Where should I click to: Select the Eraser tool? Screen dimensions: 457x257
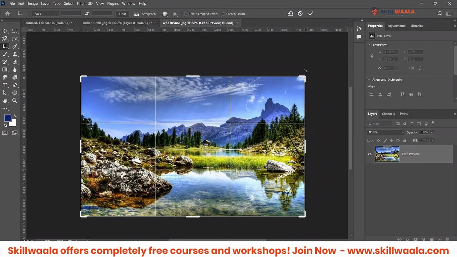(15, 62)
